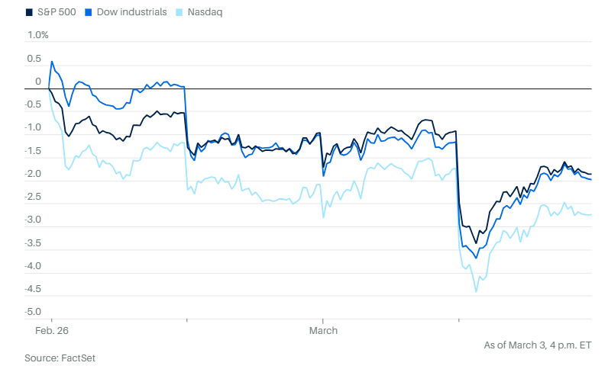Click the Nasdaq line's lowest point
The height and width of the screenshot is (369, 608).
pyautogui.click(x=476, y=291)
